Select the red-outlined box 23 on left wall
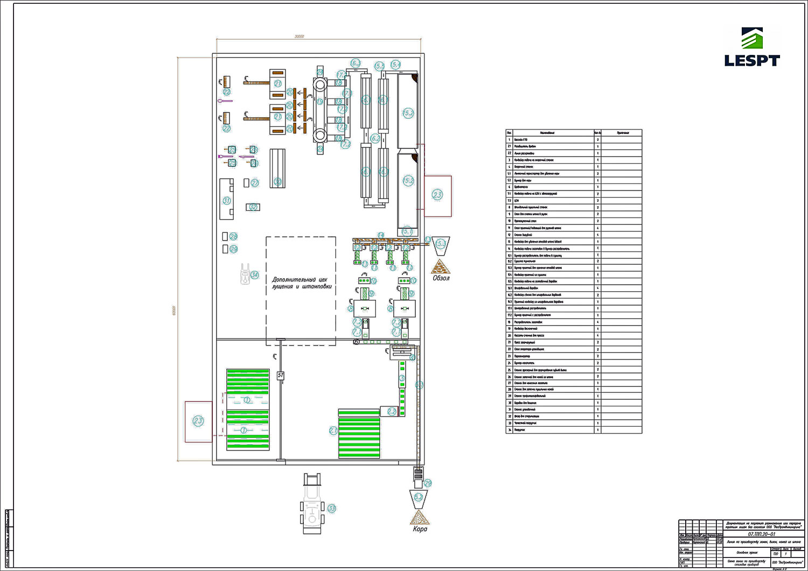The width and height of the screenshot is (808, 571). pos(198,421)
